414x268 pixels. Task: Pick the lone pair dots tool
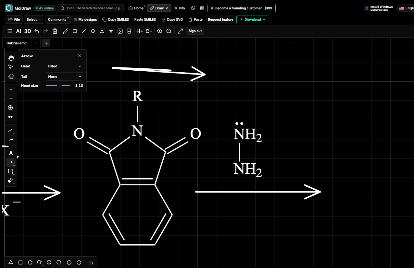11,117
